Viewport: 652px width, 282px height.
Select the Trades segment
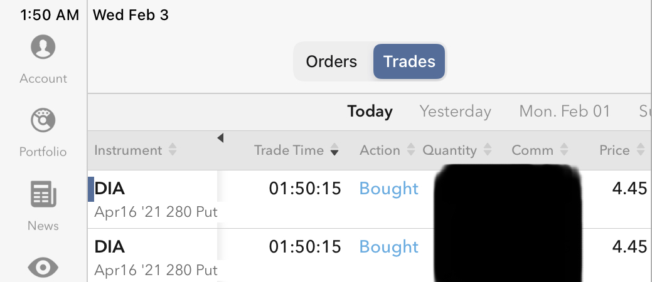pyautogui.click(x=409, y=61)
